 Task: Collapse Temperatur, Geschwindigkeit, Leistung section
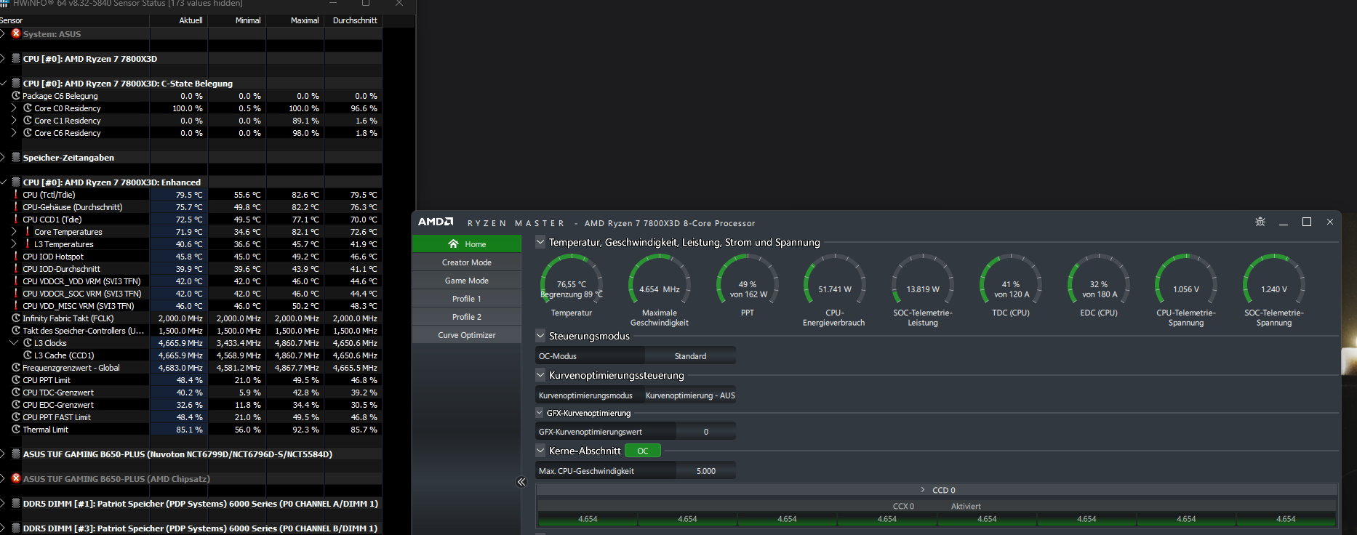click(540, 242)
